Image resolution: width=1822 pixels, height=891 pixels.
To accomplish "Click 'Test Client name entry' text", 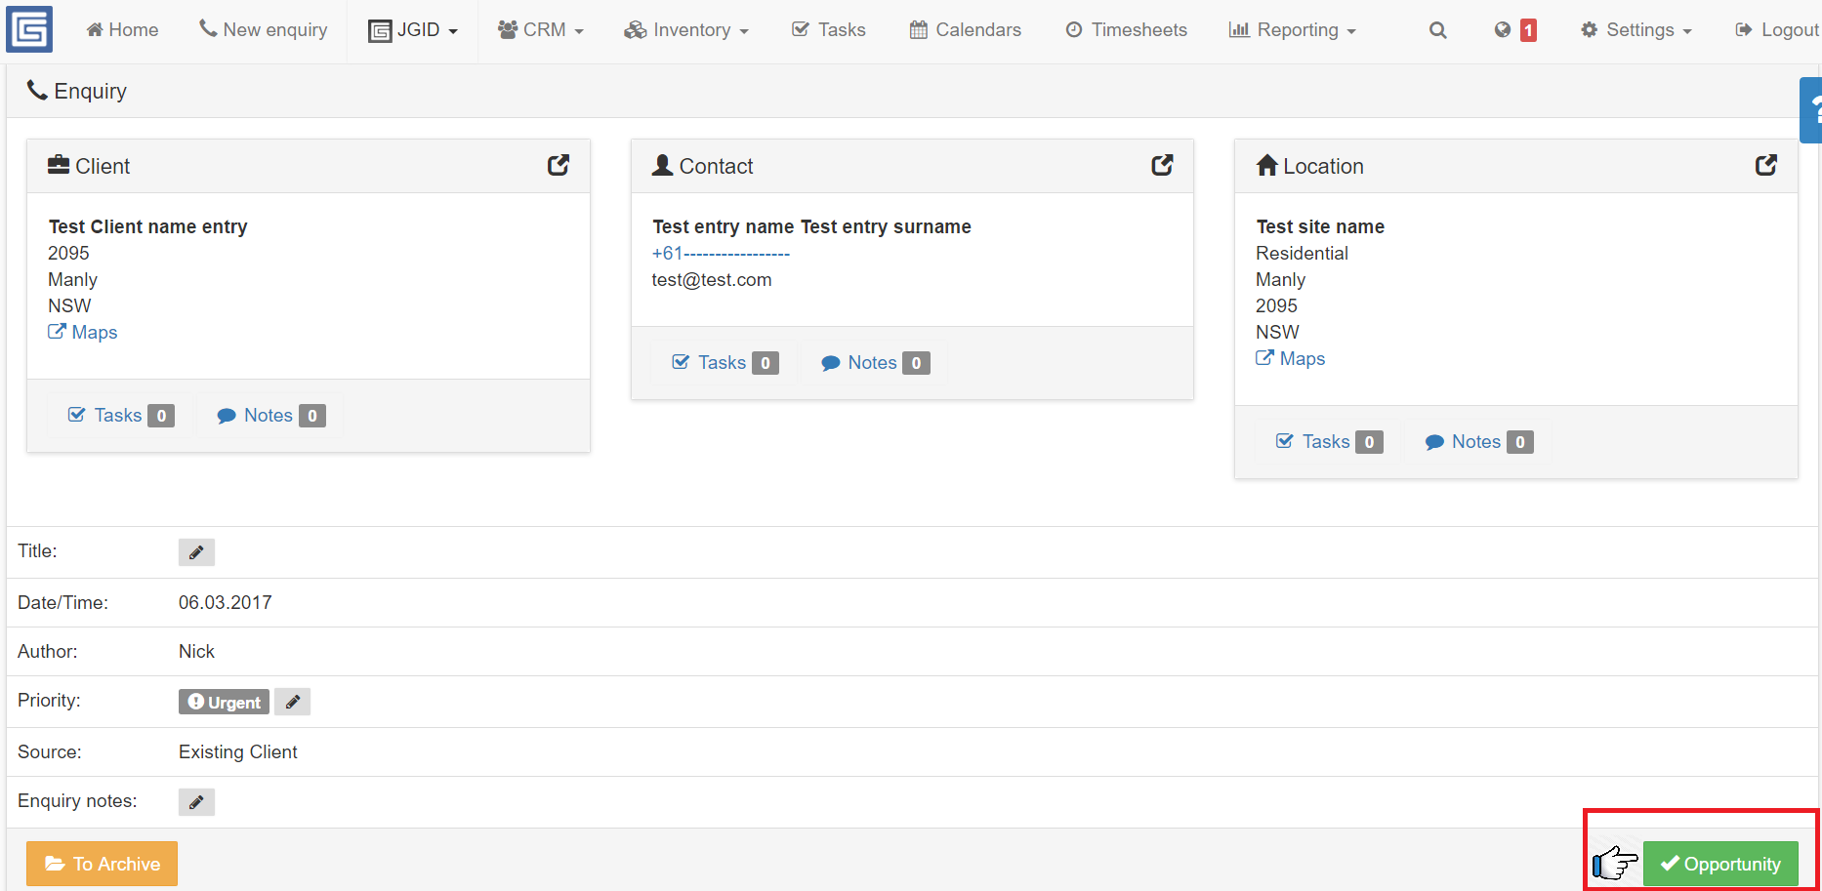I will coord(148,226).
